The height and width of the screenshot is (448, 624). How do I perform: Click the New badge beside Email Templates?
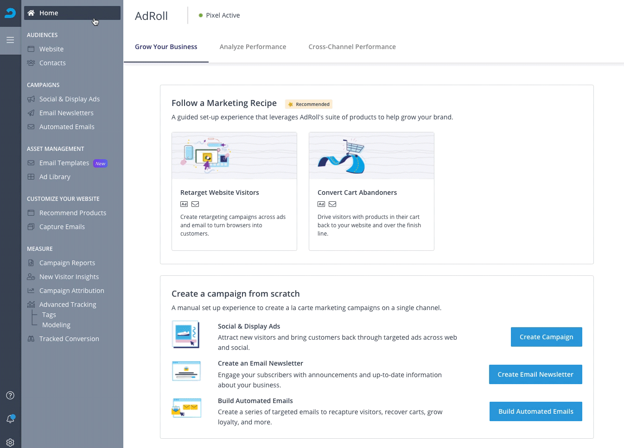click(100, 163)
